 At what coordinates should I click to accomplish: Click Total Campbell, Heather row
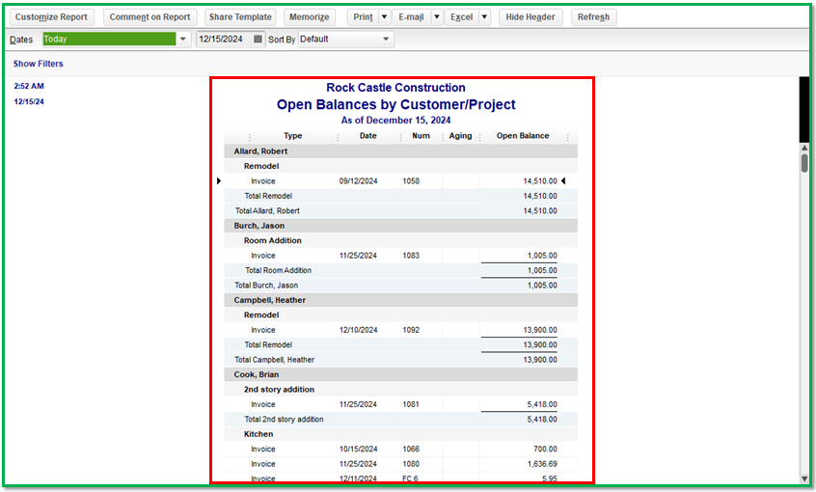point(400,360)
